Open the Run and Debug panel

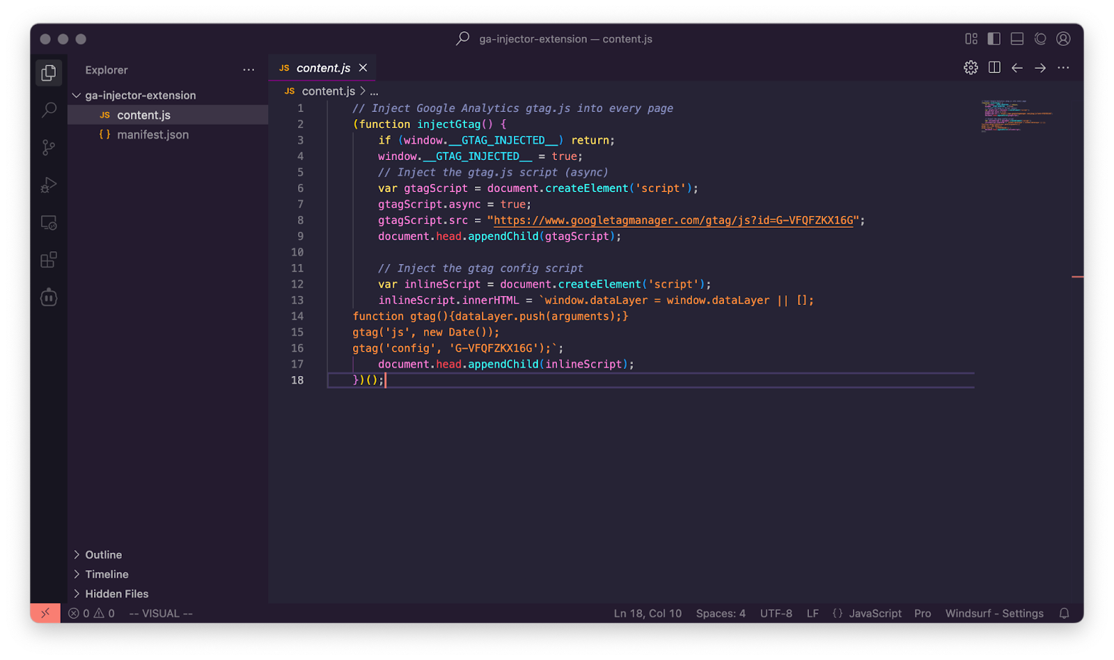click(x=48, y=184)
